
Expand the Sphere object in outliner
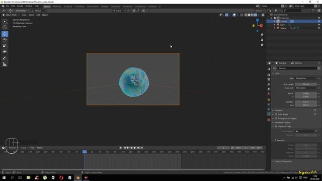point(275,28)
